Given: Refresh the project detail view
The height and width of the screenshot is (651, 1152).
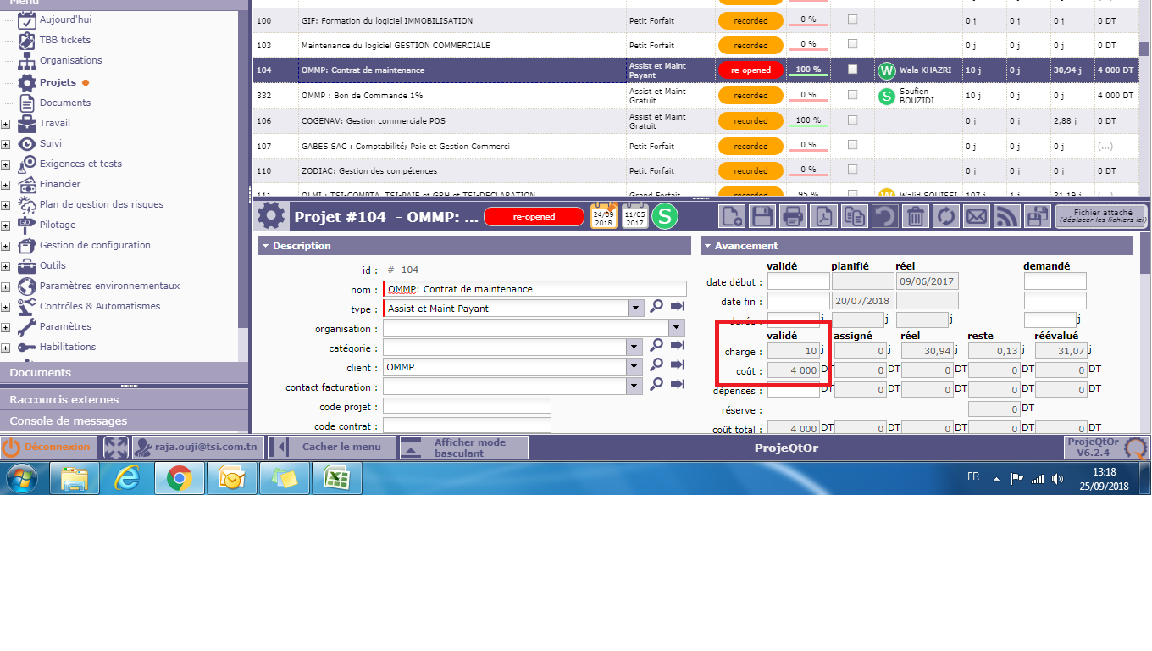Looking at the screenshot, I should [x=945, y=216].
